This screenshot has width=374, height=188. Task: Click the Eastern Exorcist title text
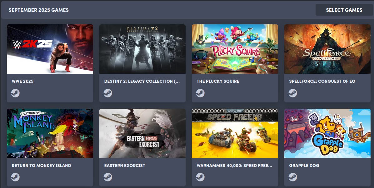[125, 166]
